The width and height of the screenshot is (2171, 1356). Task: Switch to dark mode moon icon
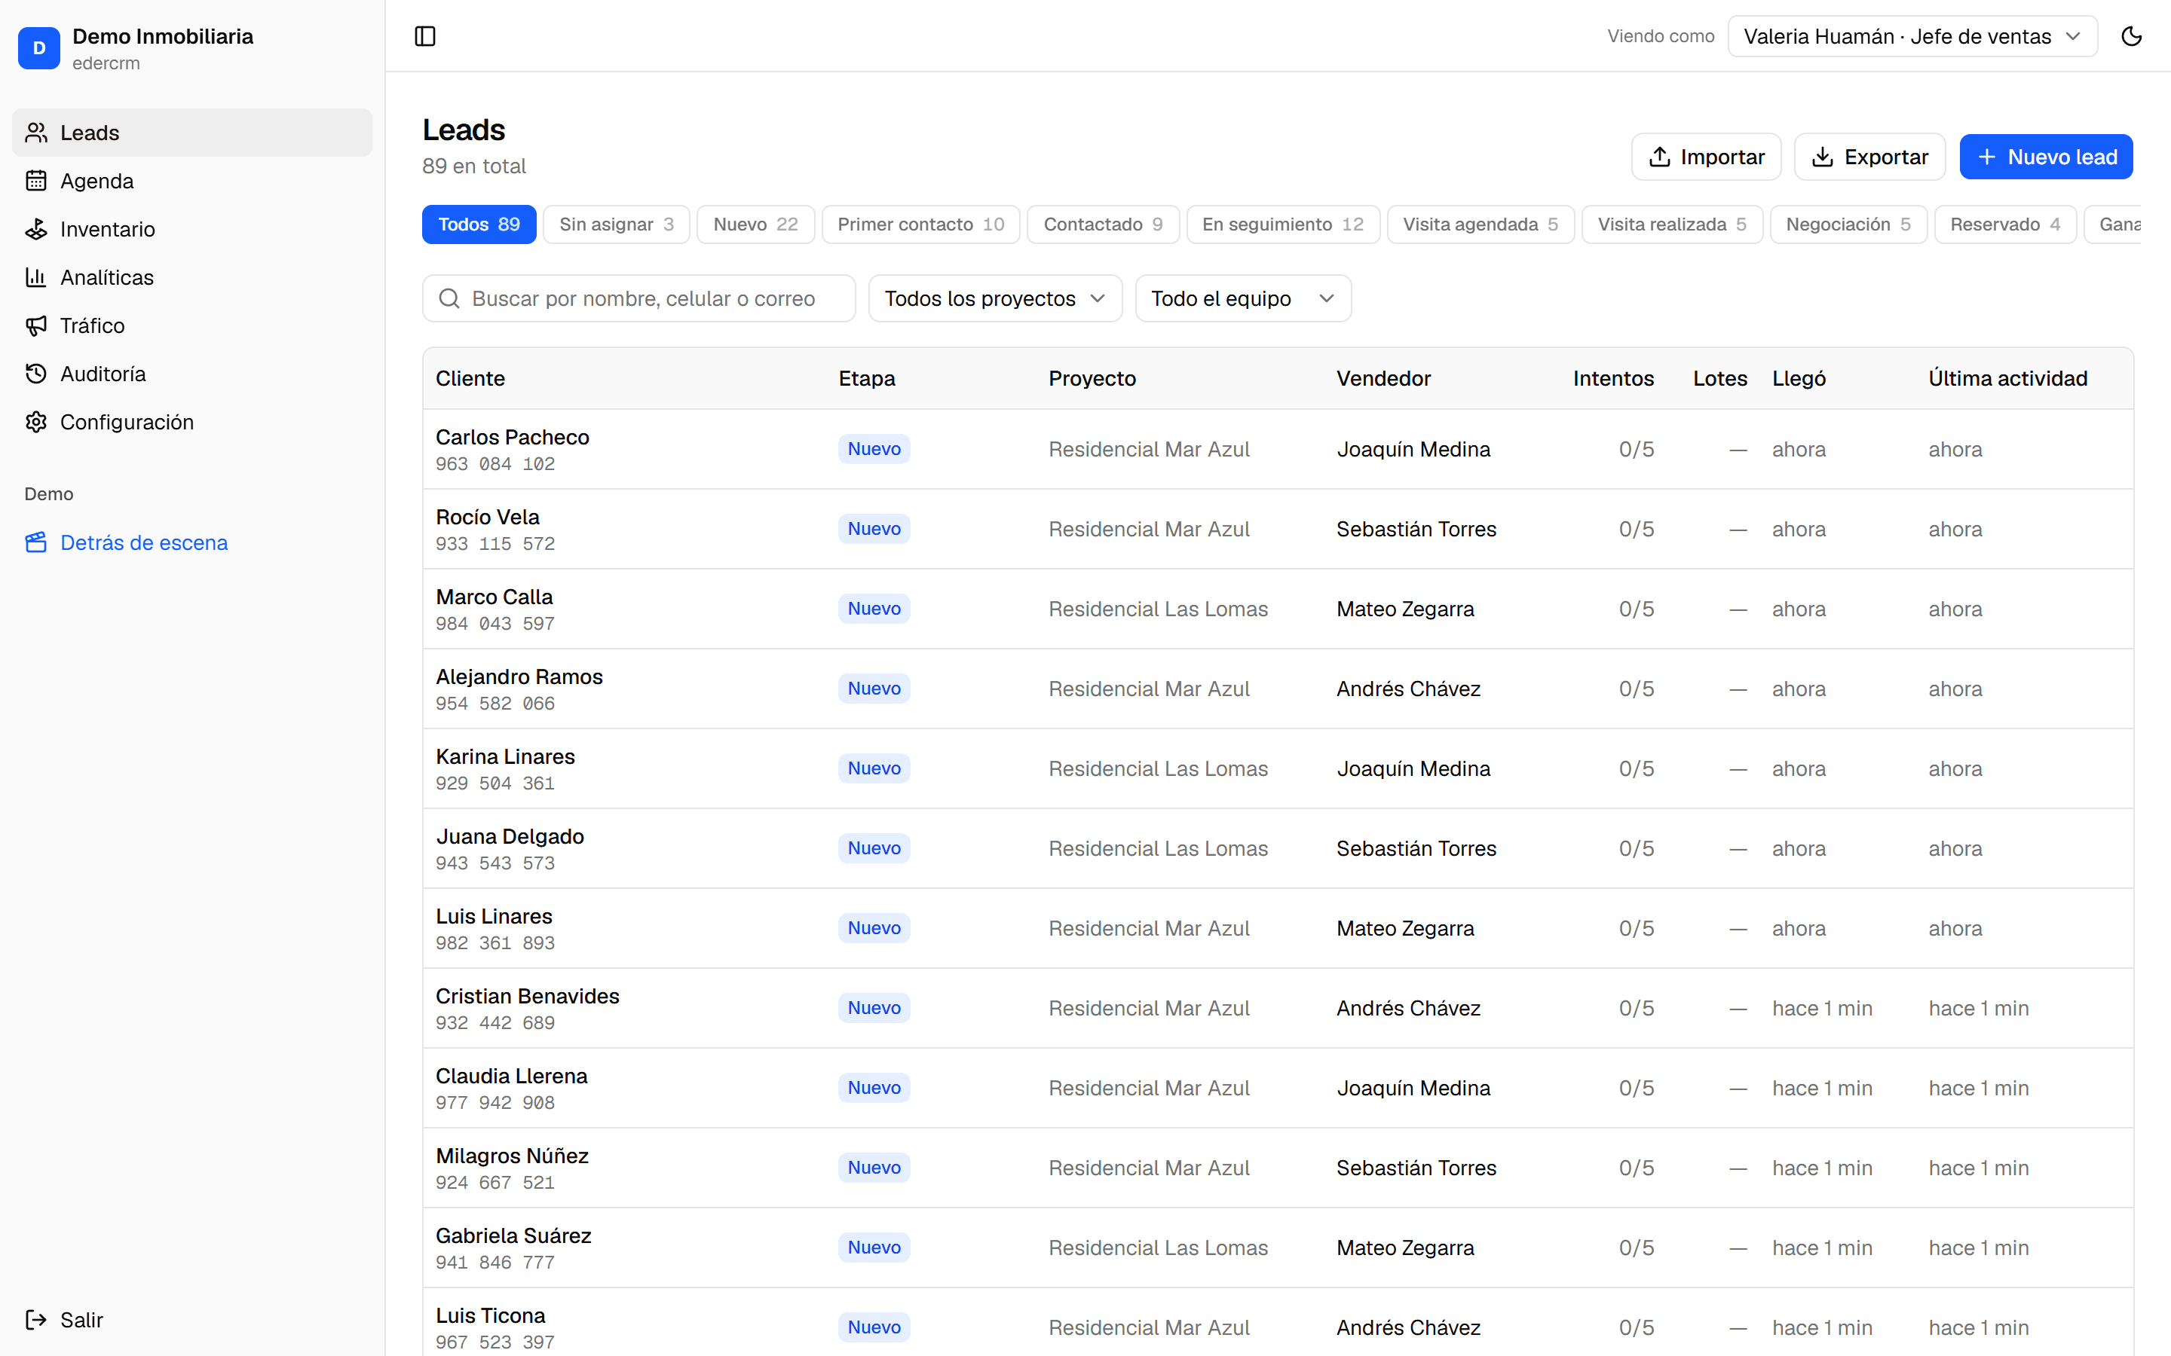point(2132,36)
